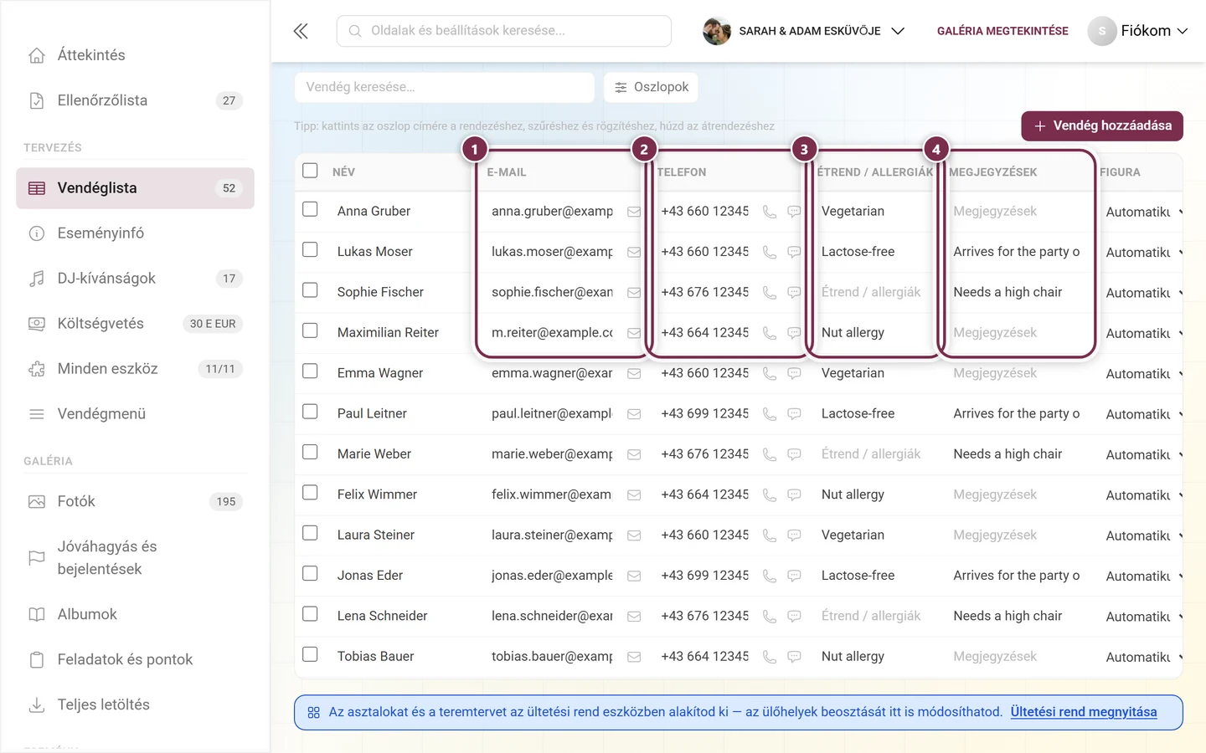Click the email icon for Emma Wagner
Screen dimensions: 1206x753
tap(634, 373)
